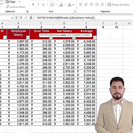This screenshot has height=133, width=133.
Task: Select the cell with 1,611.00
Action: pos(18,124)
